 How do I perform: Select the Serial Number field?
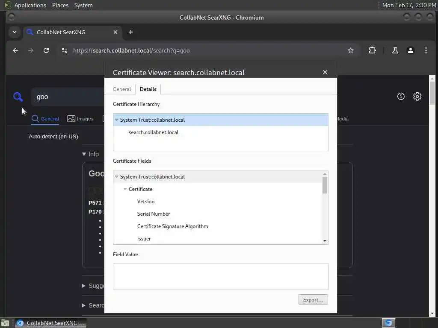pos(154,214)
